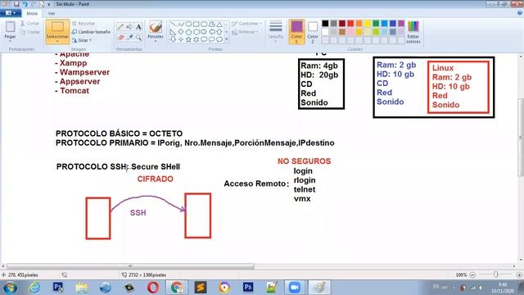This screenshot has width=524, height=295.
Task: Pick the Right arrow shape
Action: [x=204, y=32]
